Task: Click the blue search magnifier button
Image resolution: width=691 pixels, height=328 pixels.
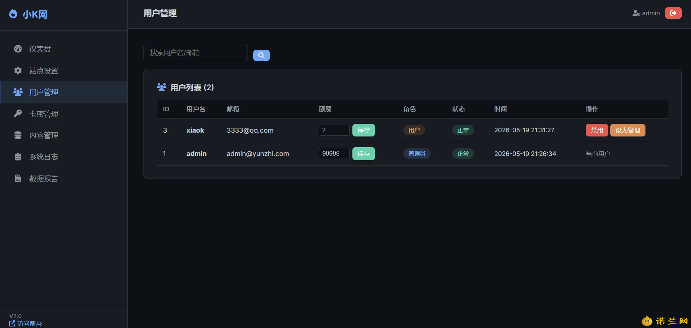Action: tap(261, 55)
